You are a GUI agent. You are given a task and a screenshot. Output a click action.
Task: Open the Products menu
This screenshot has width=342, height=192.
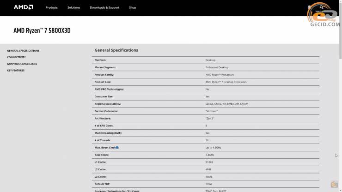52,8
